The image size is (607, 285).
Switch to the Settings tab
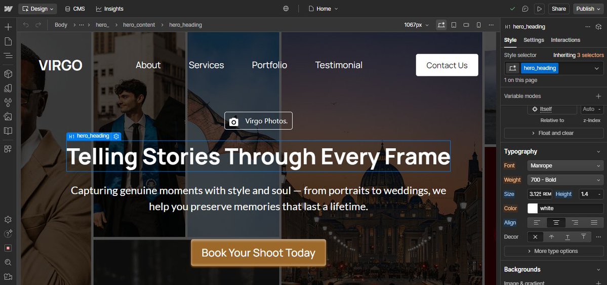click(x=534, y=40)
